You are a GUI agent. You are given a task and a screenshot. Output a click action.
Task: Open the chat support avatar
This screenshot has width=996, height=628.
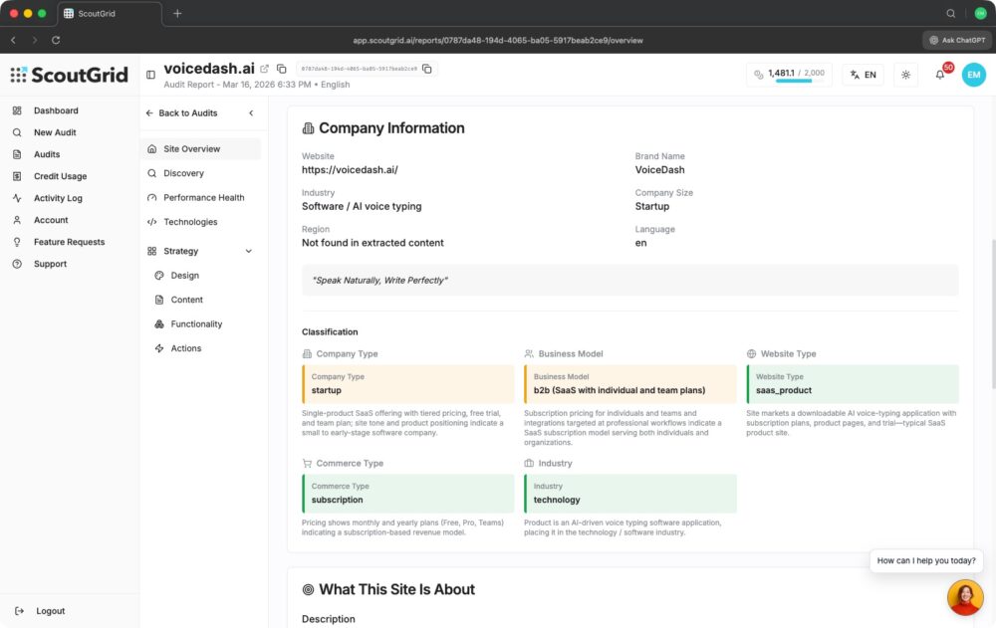[964, 597]
